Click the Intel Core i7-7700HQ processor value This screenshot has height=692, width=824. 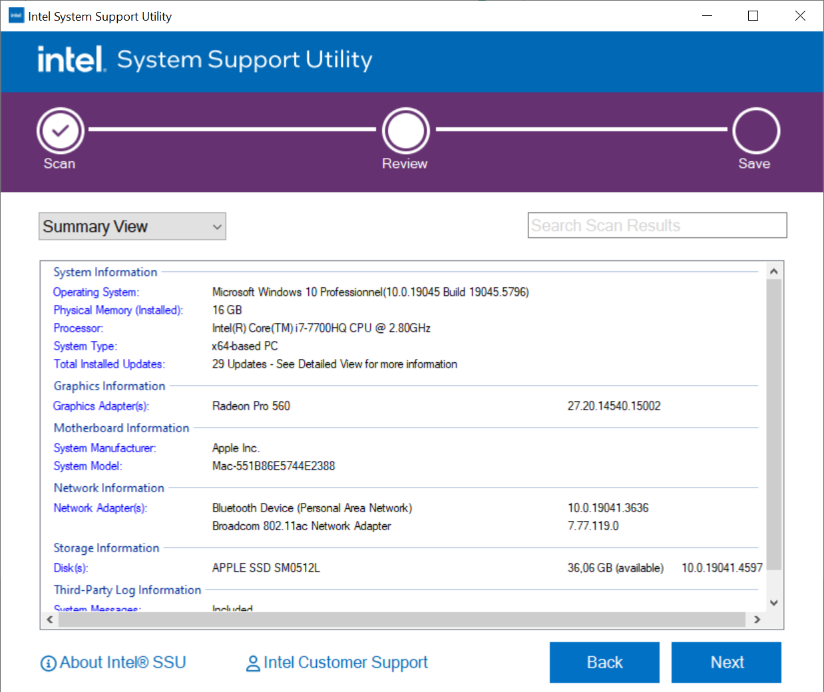click(x=321, y=328)
